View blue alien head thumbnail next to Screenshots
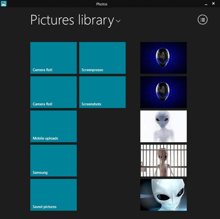The width and height of the screenshot is (220, 219). (x=163, y=92)
